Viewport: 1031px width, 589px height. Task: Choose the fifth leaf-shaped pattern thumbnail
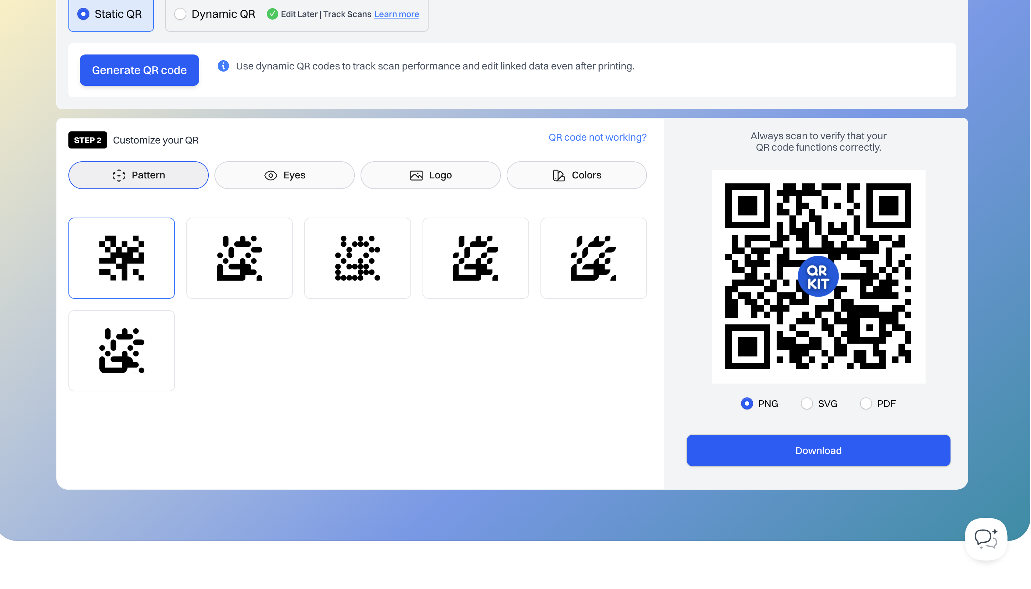click(594, 258)
